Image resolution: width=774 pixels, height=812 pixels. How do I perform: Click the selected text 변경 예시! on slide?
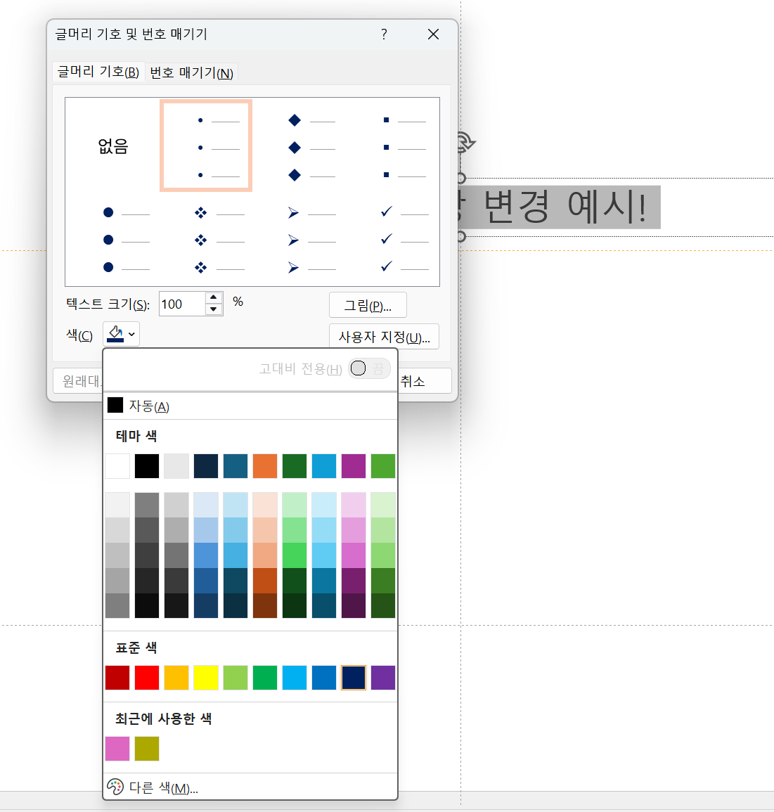[565, 207]
